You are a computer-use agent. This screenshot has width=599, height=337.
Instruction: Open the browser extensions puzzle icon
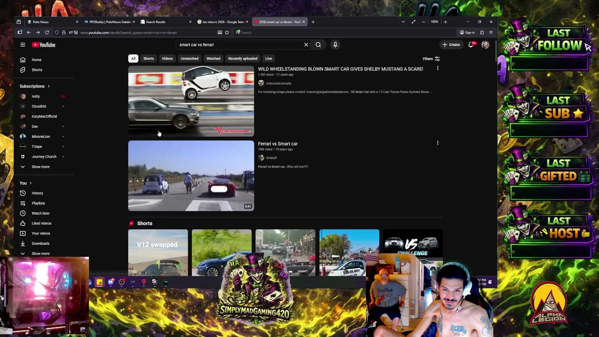pos(482,32)
